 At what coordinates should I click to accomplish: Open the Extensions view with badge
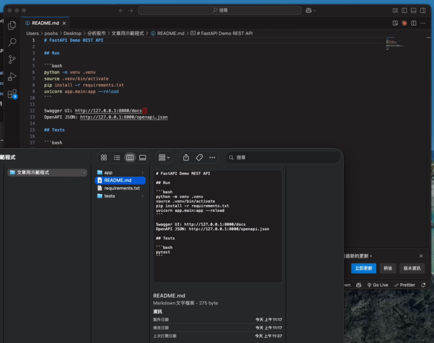point(12,94)
